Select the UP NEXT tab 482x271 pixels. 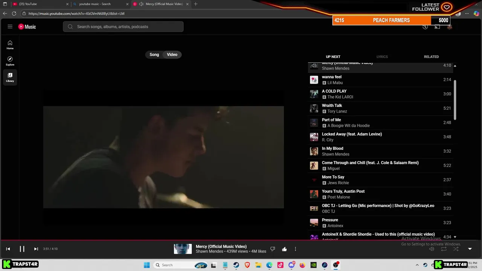click(x=333, y=57)
